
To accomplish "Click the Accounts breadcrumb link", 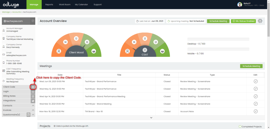I will (16, 12).
